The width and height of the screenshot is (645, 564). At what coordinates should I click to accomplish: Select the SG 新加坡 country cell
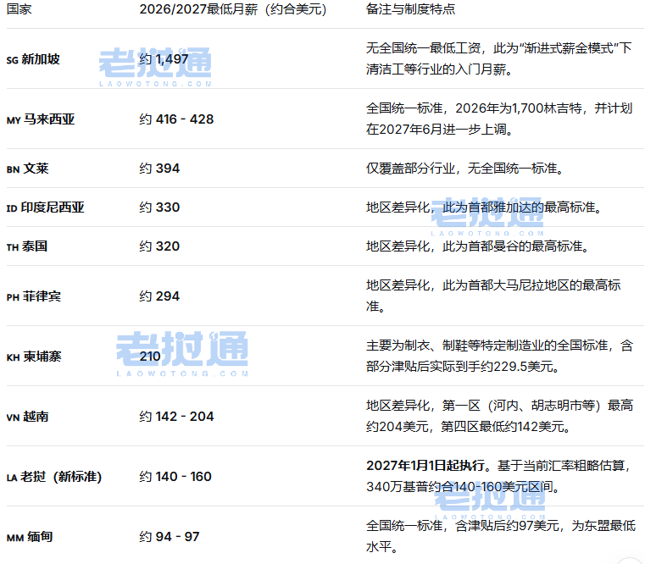[33, 59]
